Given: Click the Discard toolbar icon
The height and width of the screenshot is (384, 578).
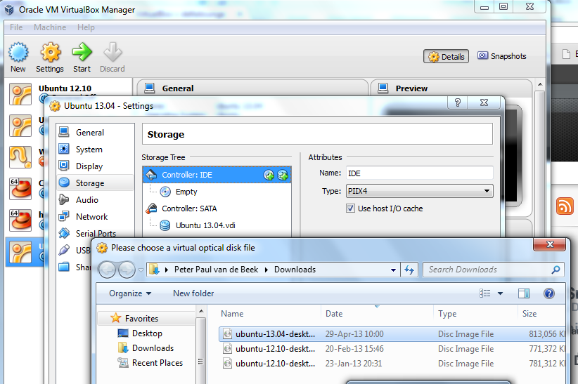Looking at the screenshot, I should point(113,57).
